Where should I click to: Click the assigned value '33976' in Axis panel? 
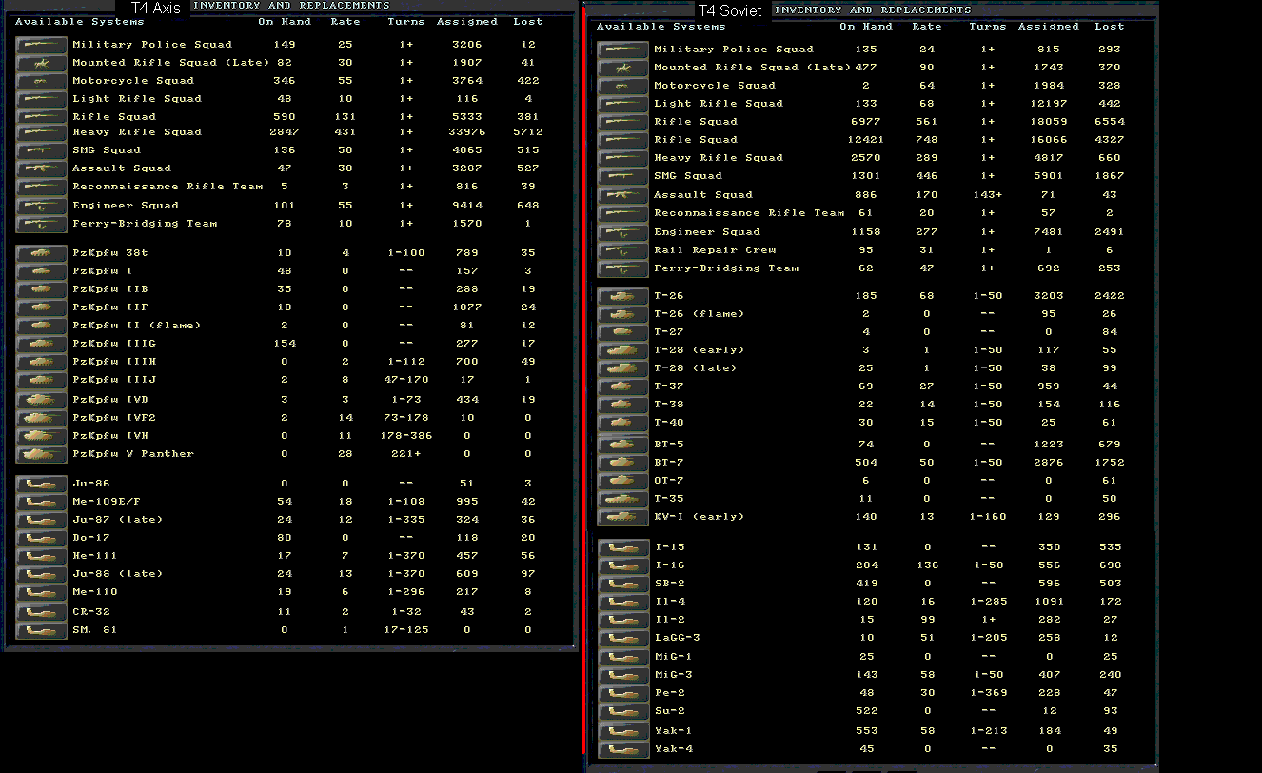pyautogui.click(x=466, y=132)
